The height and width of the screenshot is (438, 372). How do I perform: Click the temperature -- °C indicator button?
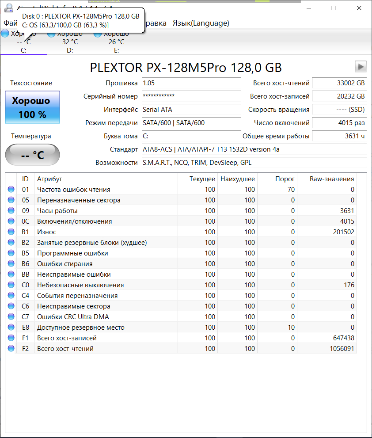click(x=32, y=155)
